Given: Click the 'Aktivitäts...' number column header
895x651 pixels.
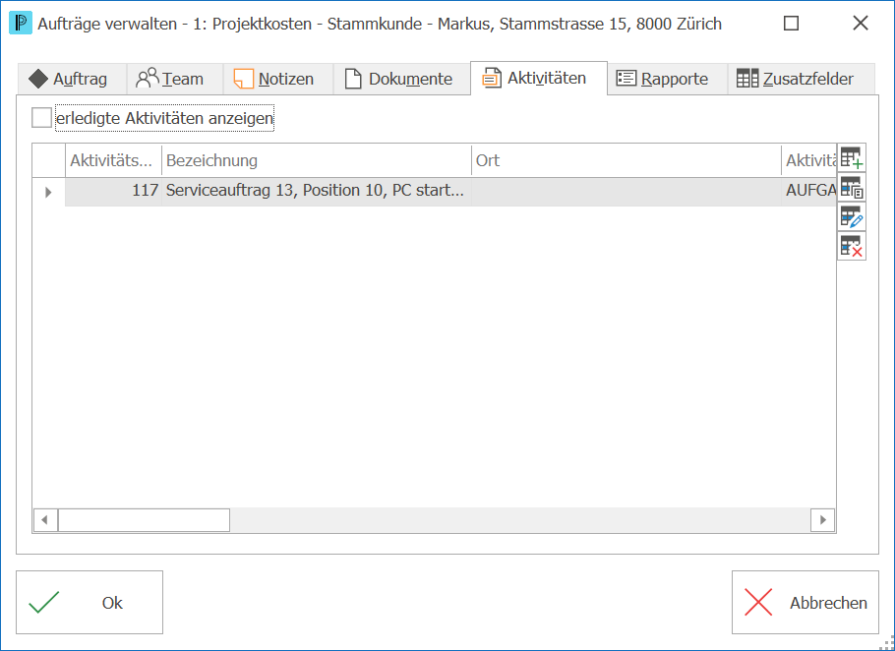Looking at the screenshot, I should [113, 160].
